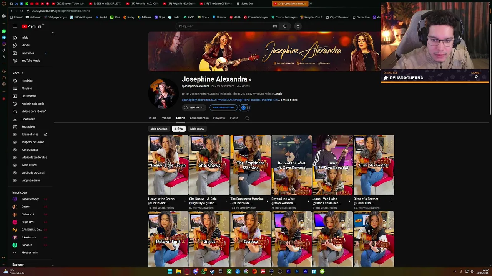Open Caah Kennedy subscription channel
The image size is (492, 276).
(30, 199)
